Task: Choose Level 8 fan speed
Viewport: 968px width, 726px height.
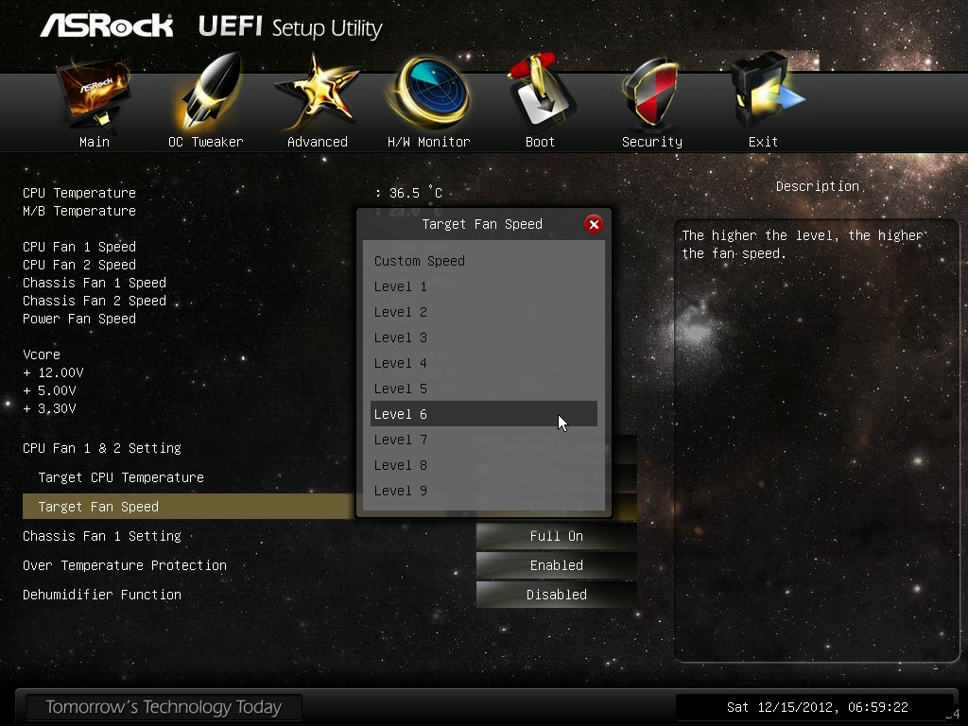Action: point(483,465)
